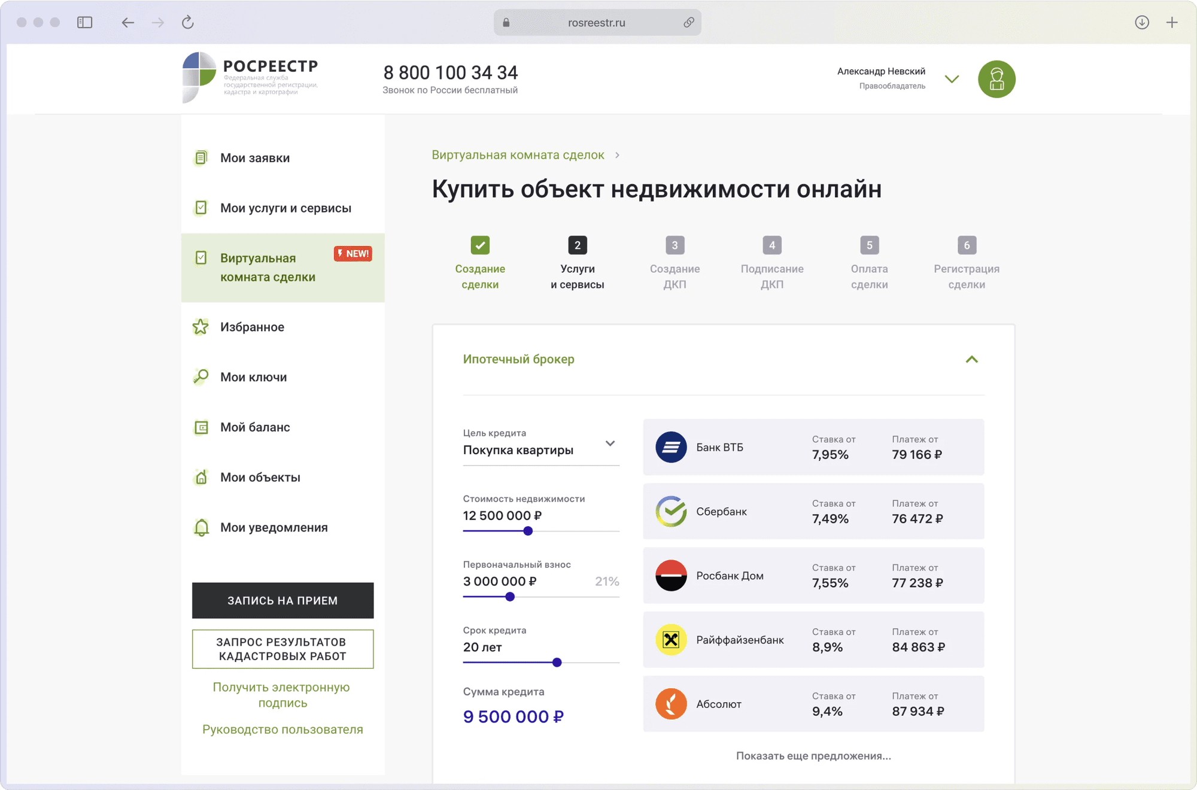
Task: Click Показать еще предложения link
Action: [813, 756]
